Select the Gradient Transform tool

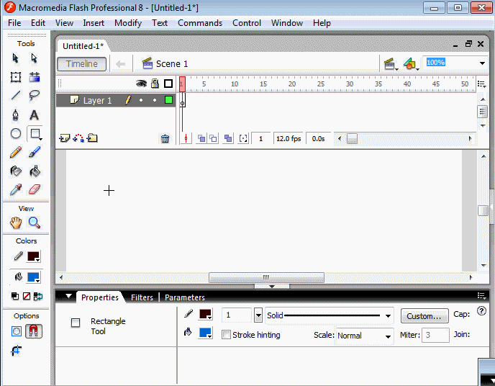tap(35, 77)
